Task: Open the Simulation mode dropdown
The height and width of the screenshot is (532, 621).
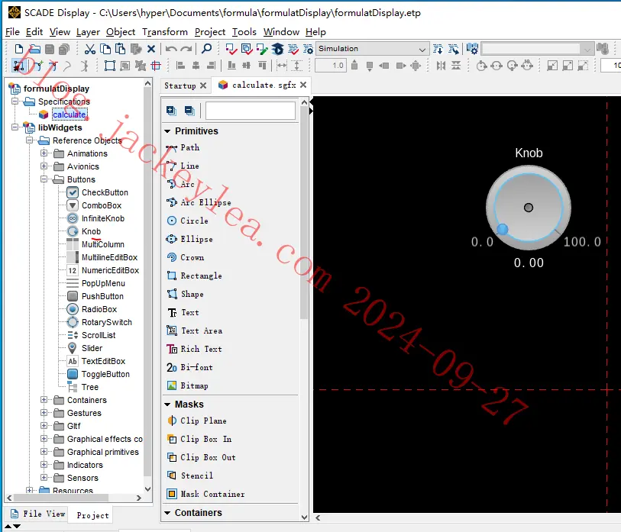Action: coord(424,48)
